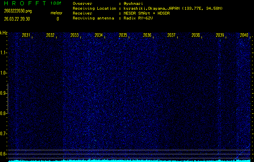Click the 2037 time marker
This screenshot has width=254, height=162.
[171, 35]
